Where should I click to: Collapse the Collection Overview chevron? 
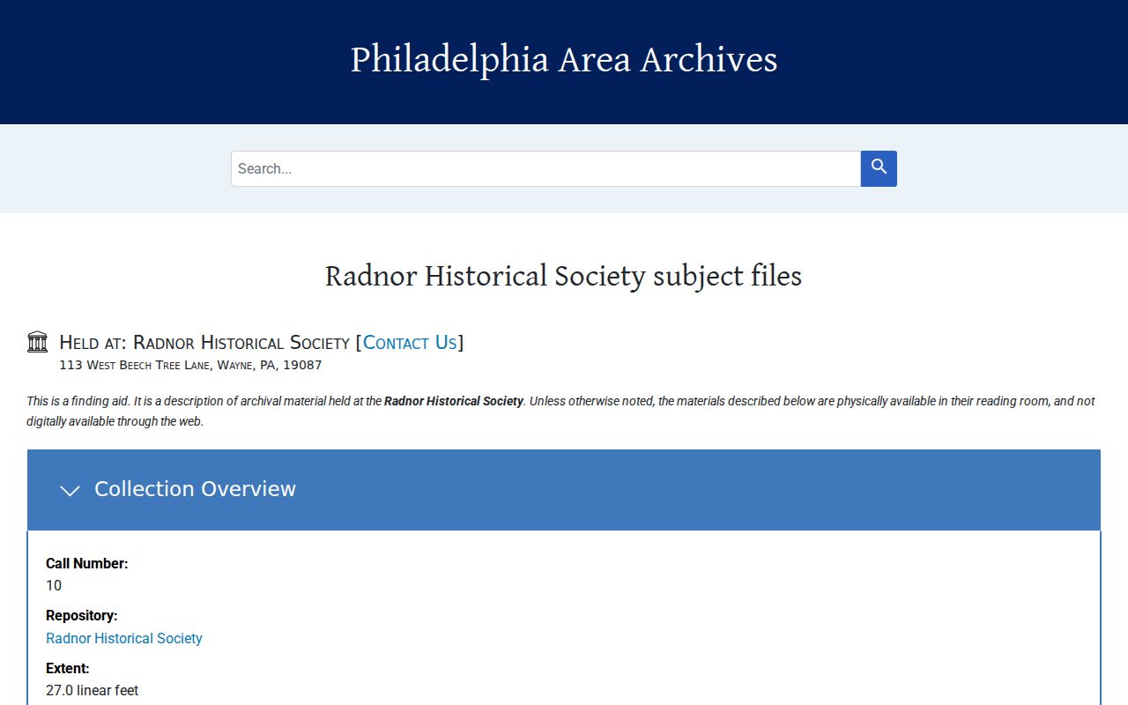70,490
